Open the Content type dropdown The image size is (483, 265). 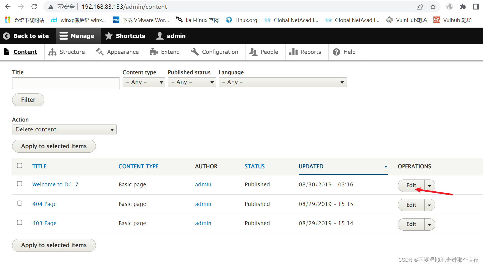(144, 82)
